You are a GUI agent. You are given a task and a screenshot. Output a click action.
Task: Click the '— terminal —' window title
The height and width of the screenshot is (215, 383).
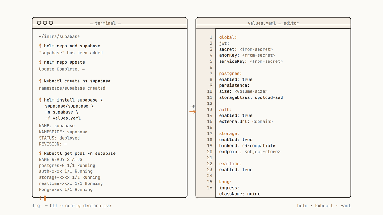pyautogui.click(x=105, y=23)
